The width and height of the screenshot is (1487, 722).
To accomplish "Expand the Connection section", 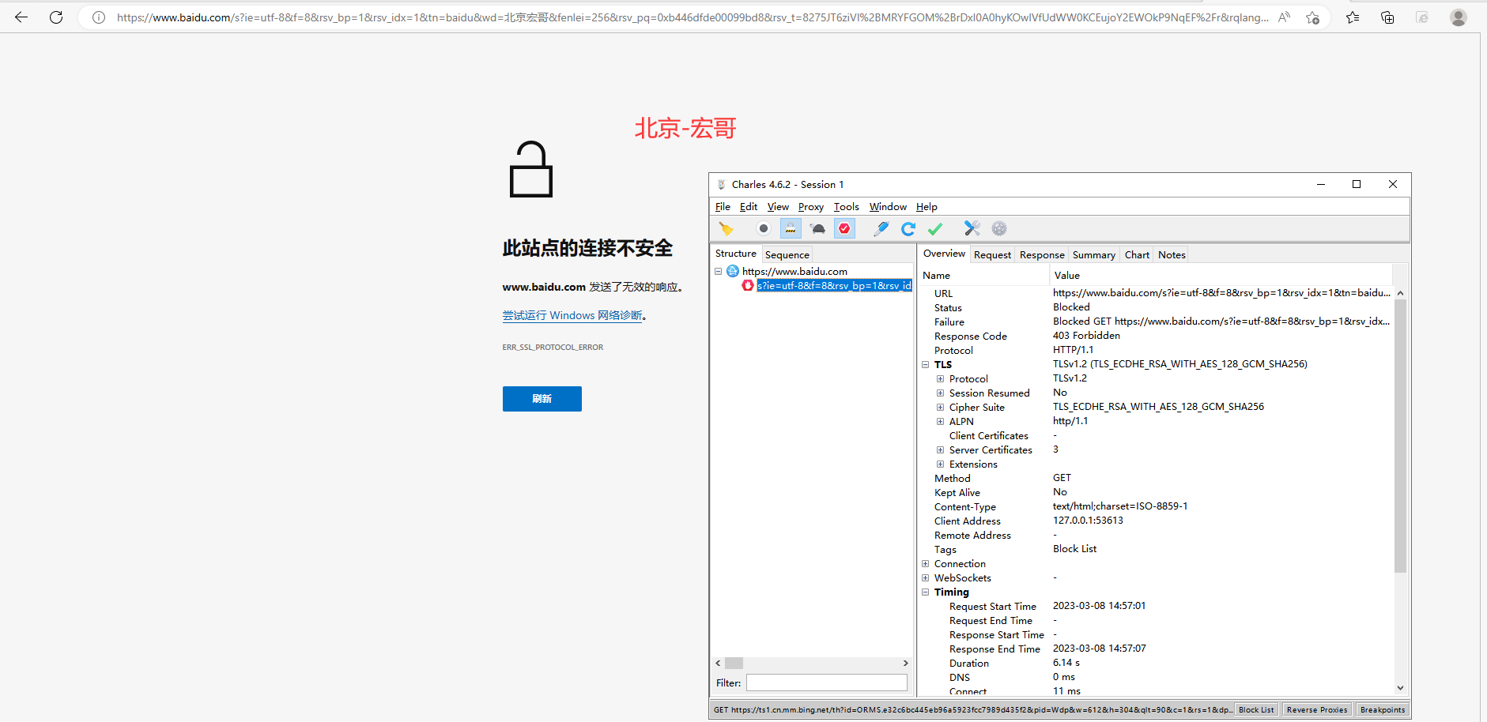I will pos(925,564).
